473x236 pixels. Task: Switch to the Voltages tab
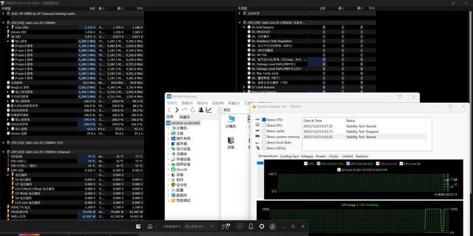point(307,156)
